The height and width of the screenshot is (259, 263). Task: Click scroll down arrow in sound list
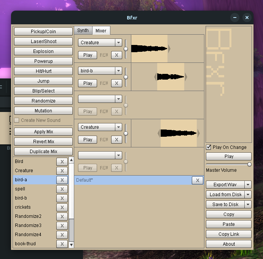click(x=71, y=245)
